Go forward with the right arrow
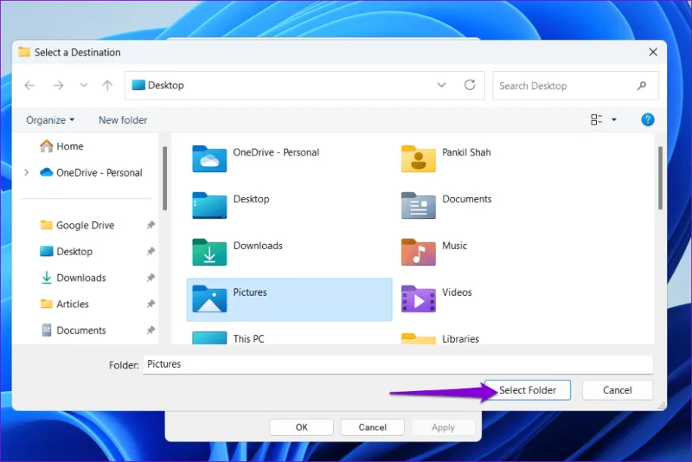 coord(58,85)
